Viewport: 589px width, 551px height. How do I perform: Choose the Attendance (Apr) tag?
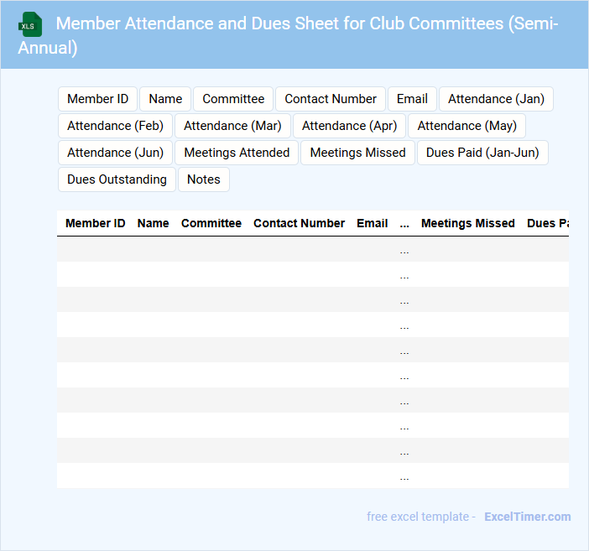(x=349, y=126)
